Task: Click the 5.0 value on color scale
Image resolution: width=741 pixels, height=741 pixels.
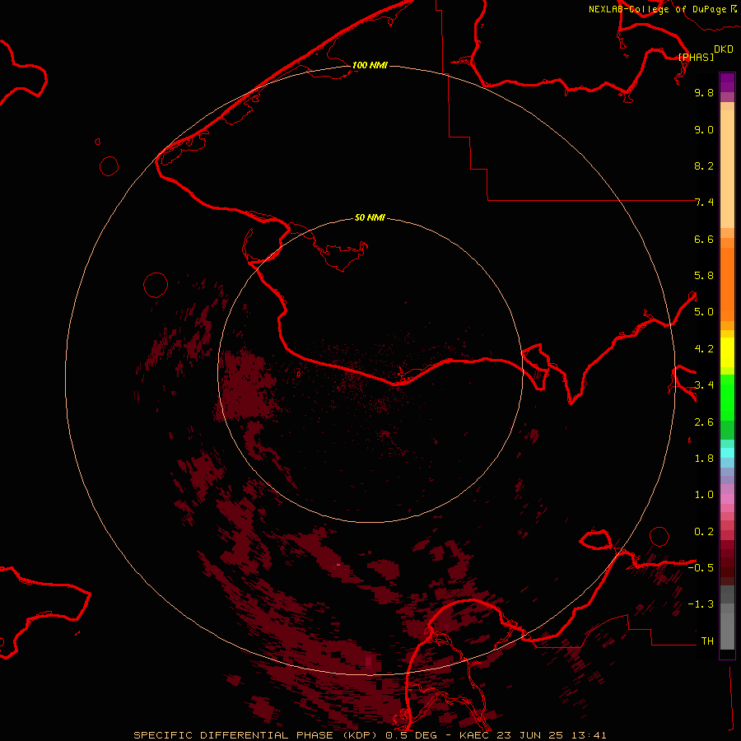Action: click(704, 312)
